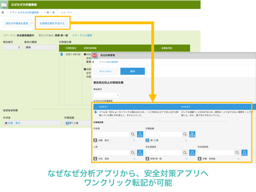The image size is (256, 192).
Task: Open the なぜなぜ分析議事録 app icon
Action: [4, 4]
